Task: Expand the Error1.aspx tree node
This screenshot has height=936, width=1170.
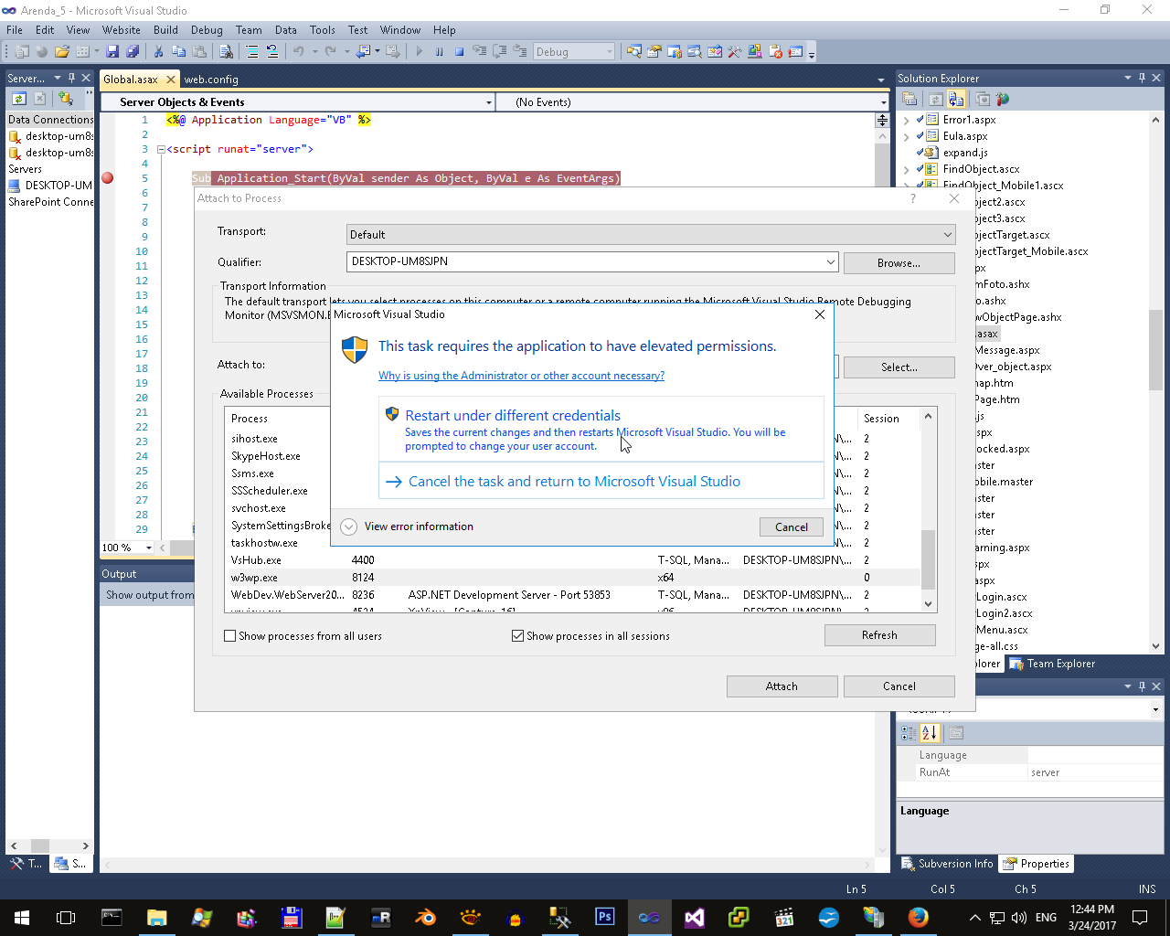Action: [906, 120]
